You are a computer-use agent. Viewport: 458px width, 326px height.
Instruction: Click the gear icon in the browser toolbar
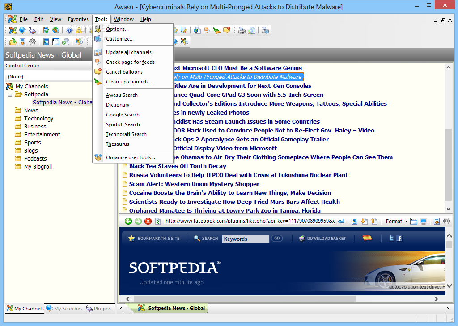tap(446, 221)
